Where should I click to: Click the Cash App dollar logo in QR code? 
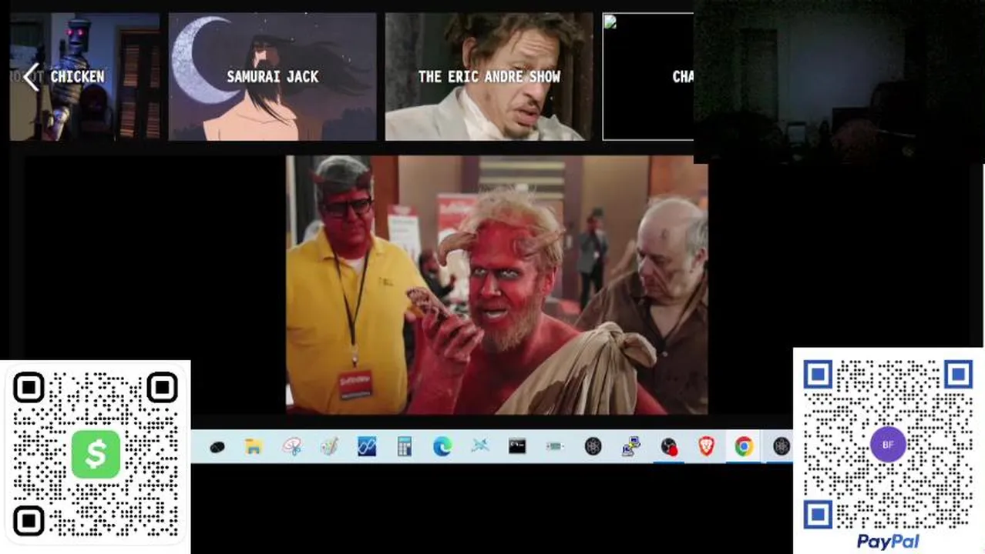pos(96,455)
